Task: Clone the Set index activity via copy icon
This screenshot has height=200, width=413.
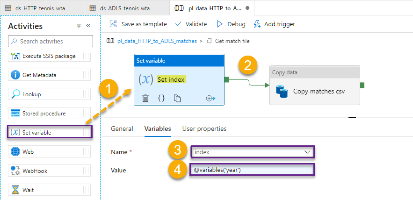Action: click(177, 98)
